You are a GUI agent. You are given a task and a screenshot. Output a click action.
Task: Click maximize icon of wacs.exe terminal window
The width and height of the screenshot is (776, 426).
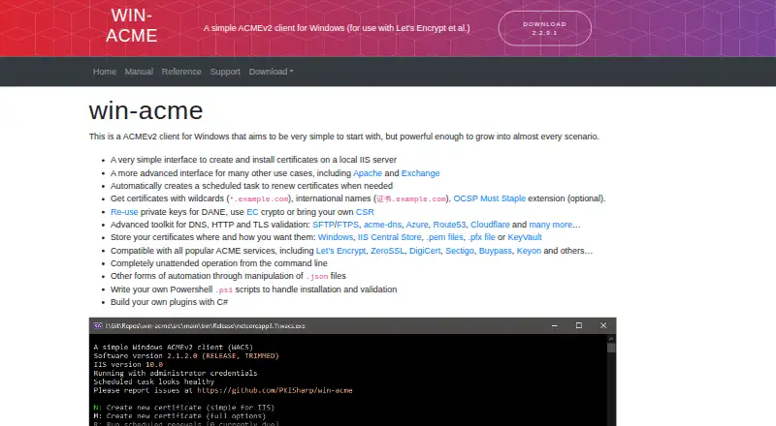click(x=578, y=325)
